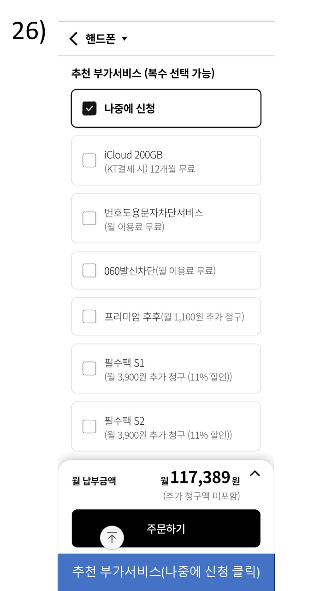
Task: Select the 프리미엄 후후 checkbox
Action: pyautogui.click(x=89, y=317)
